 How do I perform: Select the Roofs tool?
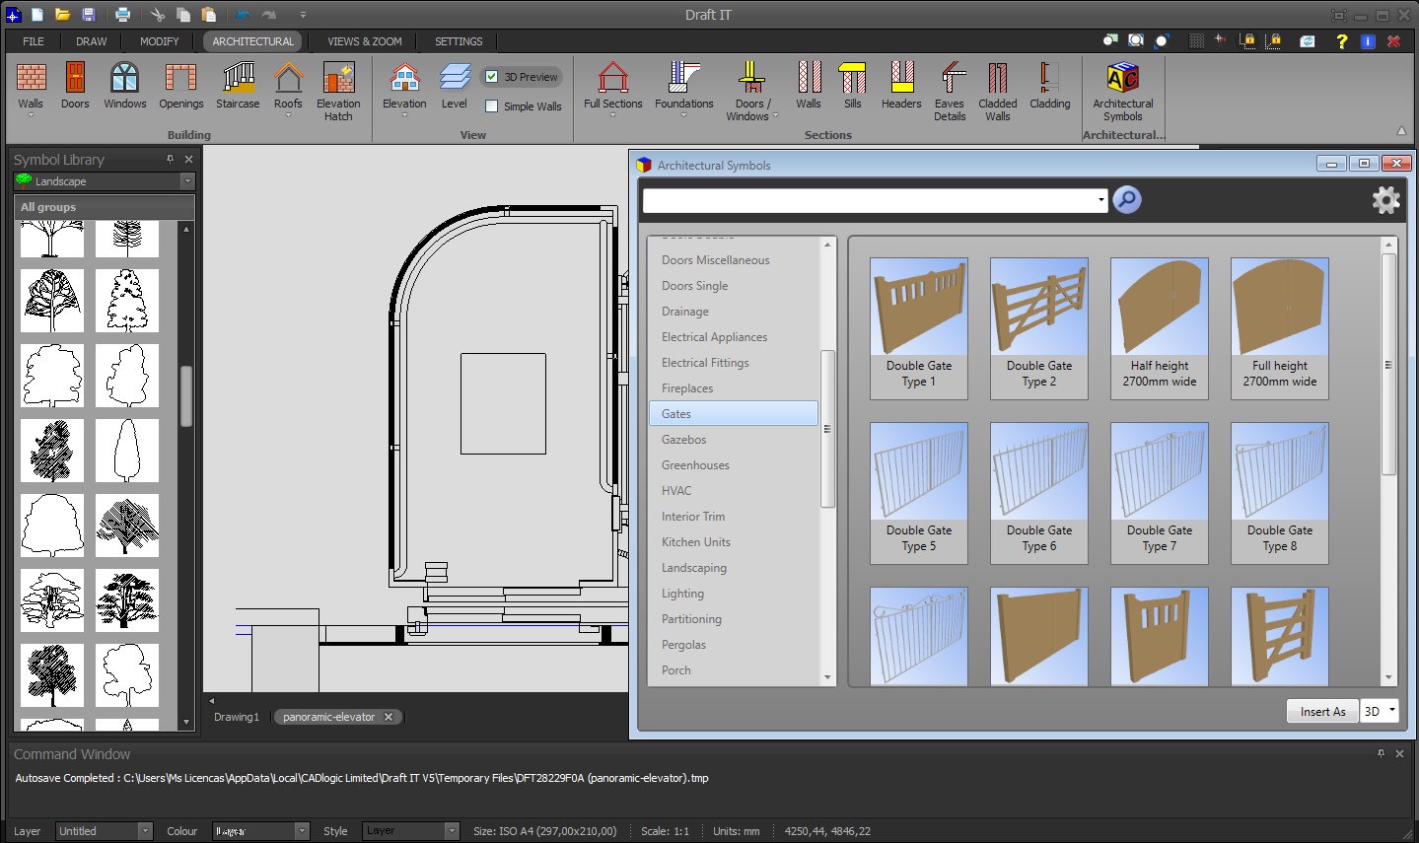pyautogui.click(x=287, y=87)
